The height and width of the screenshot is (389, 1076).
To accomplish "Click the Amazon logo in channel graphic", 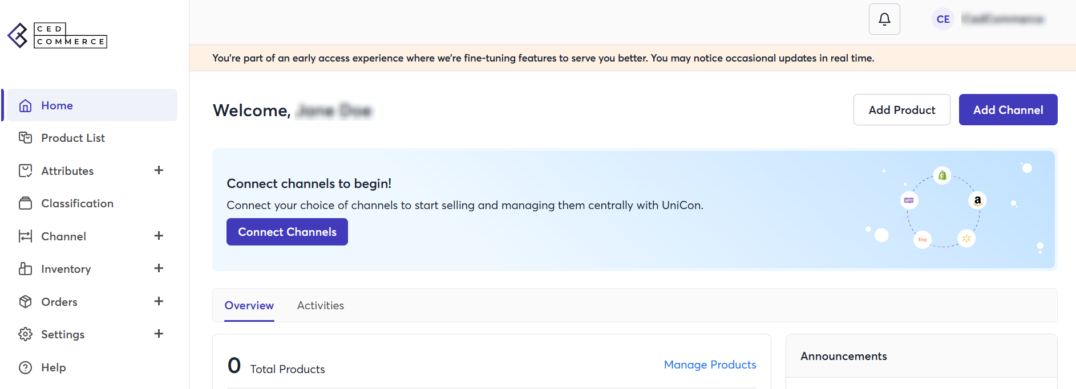I will click(x=977, y=200).
